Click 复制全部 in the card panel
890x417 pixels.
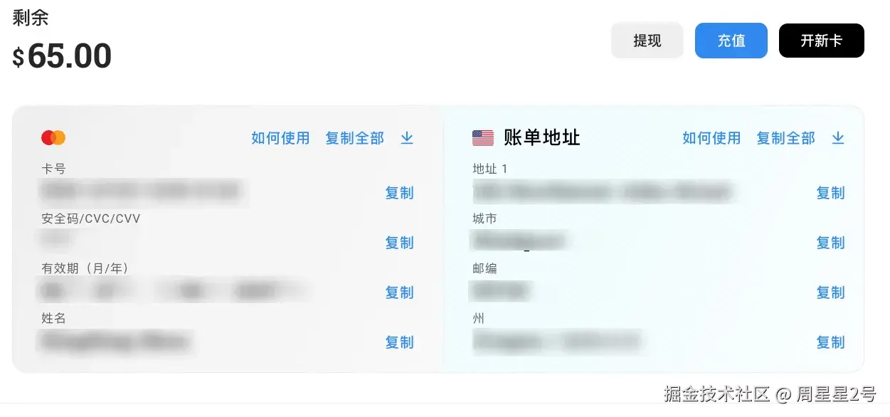(x=354, y=138)
